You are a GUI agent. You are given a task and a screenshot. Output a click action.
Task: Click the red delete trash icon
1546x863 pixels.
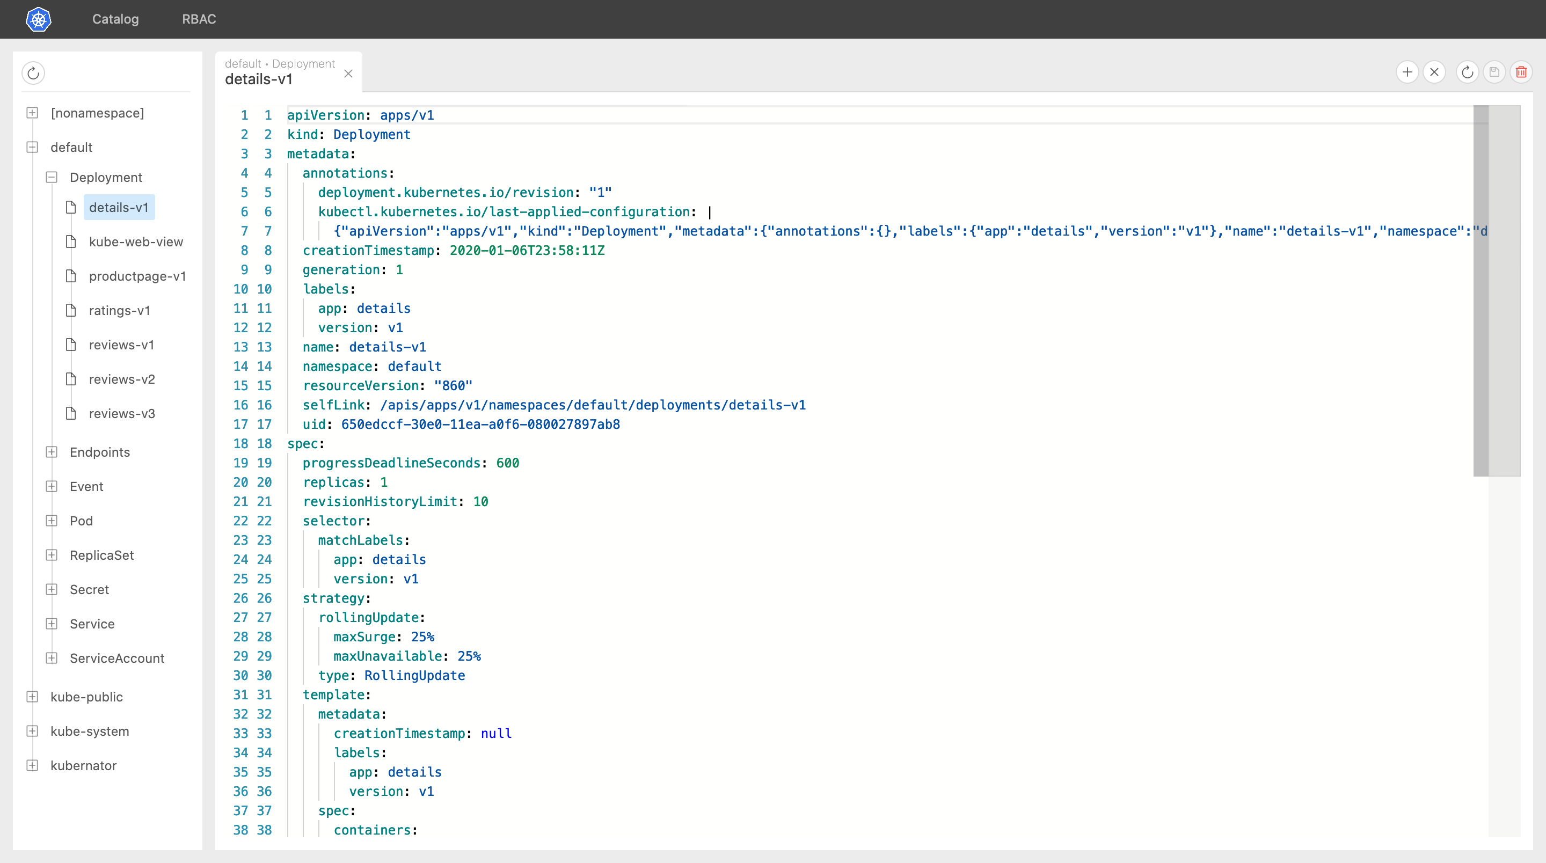click(x=1521, y=72)
